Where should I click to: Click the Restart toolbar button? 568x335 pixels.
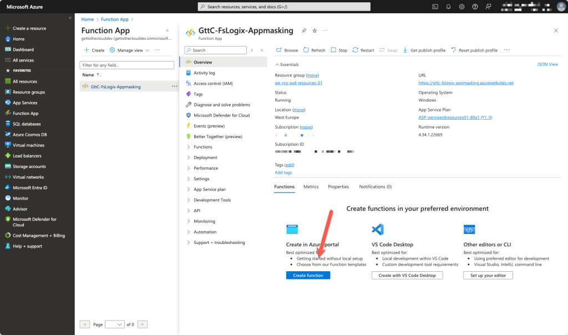[363, 50]
